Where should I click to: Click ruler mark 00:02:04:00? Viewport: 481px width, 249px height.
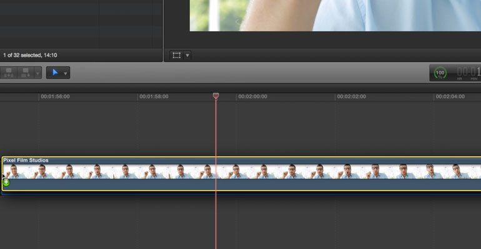[450, 96]
